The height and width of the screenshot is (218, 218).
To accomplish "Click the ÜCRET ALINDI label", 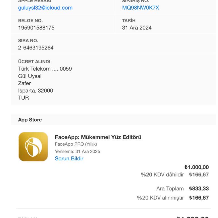I will tap(34, 62).
